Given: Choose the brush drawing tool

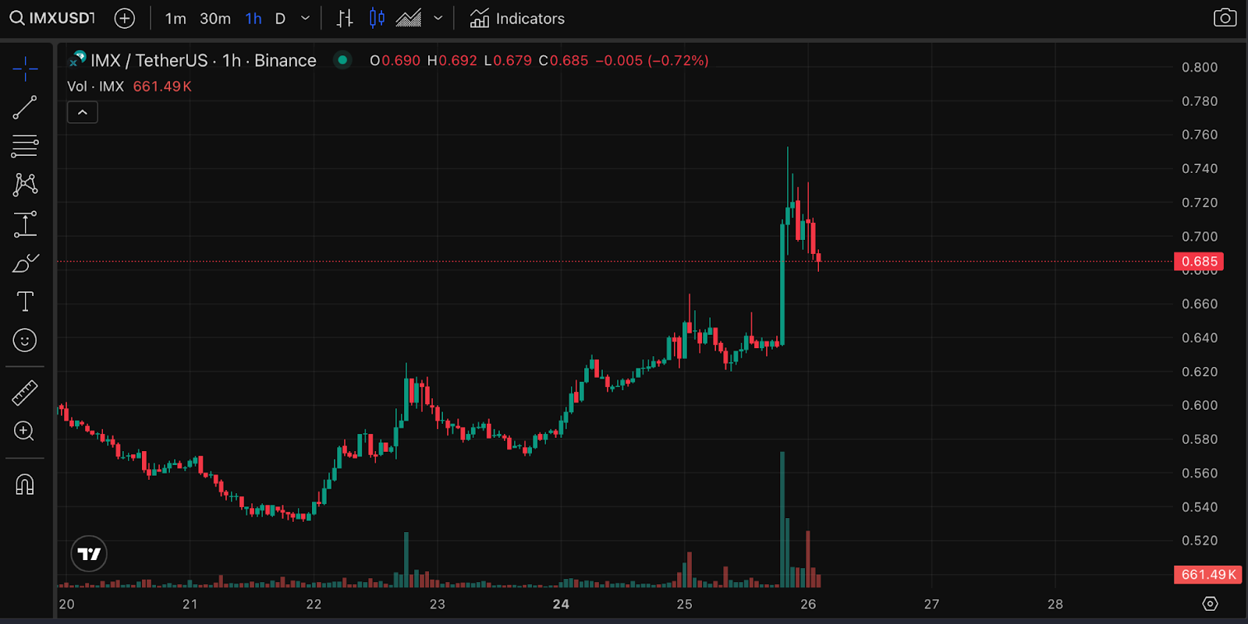Looking at the screenshot, I should point(25,263).
